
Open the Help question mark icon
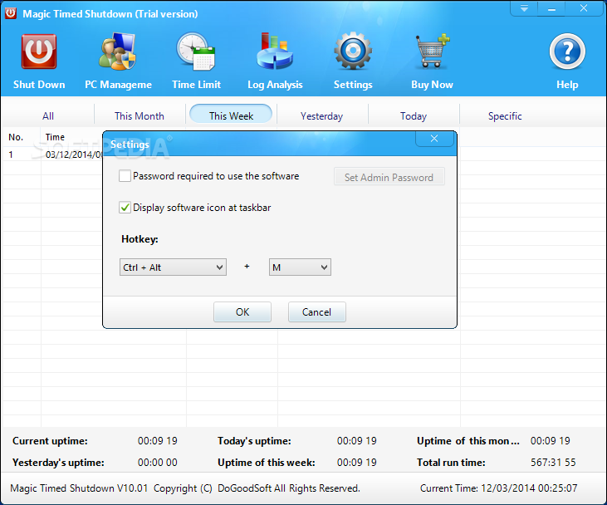click(567, 51)
